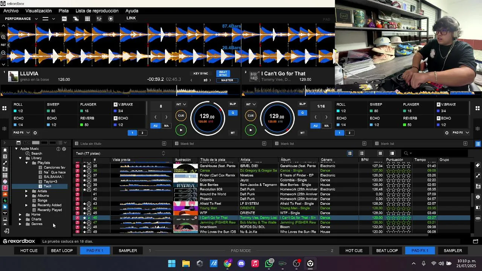Select right SAMPLER pad mode
The height and width of the screenshot is (271, 482).
(x=453, y=251)
